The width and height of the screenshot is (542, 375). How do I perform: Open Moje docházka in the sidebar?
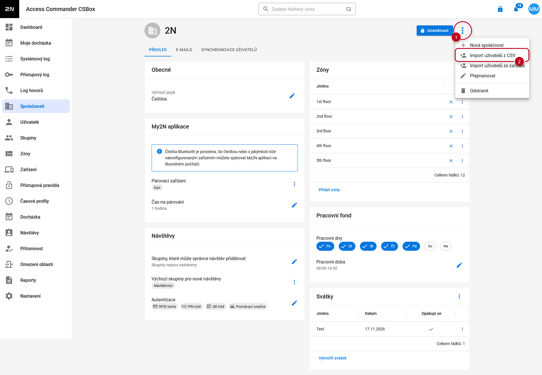pyautogui.click(x=36, y=43)
